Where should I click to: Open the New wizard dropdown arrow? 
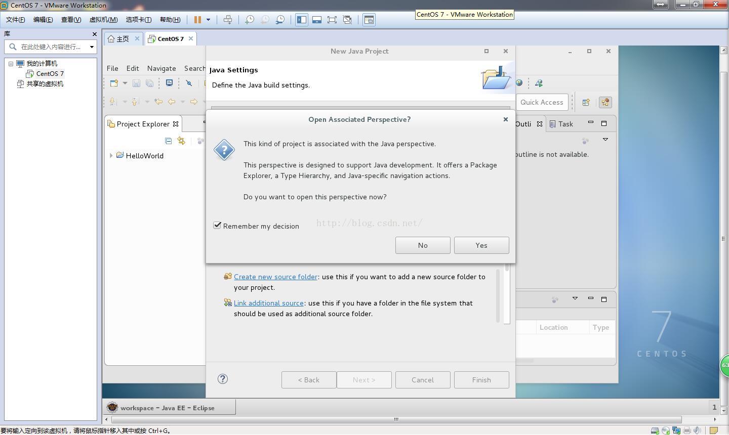pos(125,83)
